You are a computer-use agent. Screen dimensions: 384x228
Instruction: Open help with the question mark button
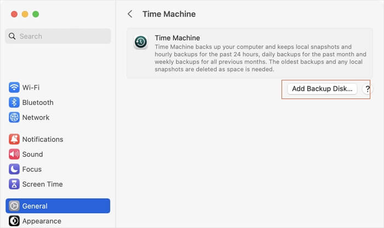click(x=368, y=89)
